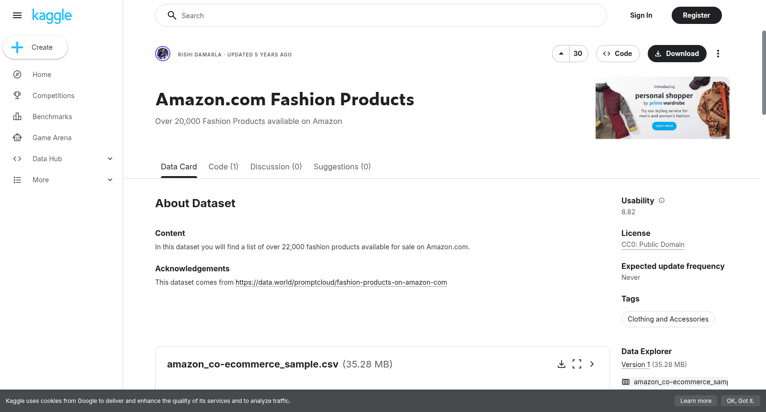Image resolution: width=766 pixels, height=412 pixels.
Task: Click the page vertical scrollbar
Action: (764, 73)
